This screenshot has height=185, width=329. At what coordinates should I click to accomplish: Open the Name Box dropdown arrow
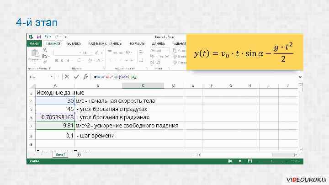coord(51,77)
